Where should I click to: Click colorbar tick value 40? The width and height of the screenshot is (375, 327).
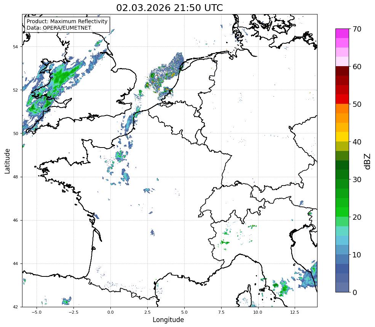pos(357,142)
